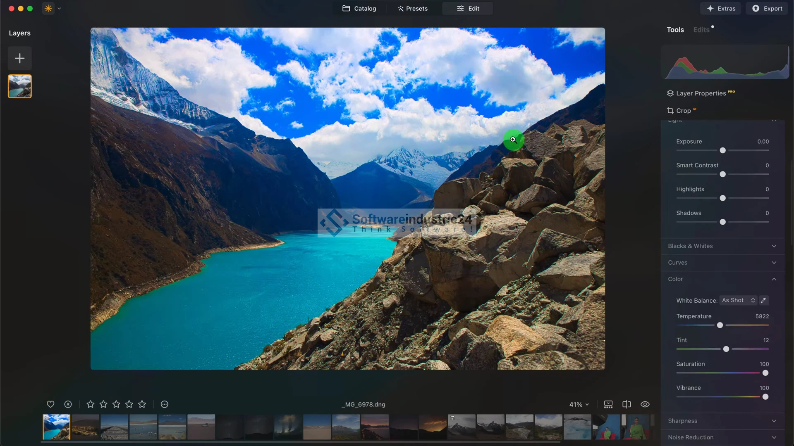Open the White Balance As Shot dropdown
Screen dimensions: 794x446
point(738,300)
